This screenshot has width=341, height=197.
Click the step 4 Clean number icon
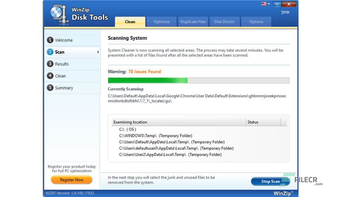(50, 76)
